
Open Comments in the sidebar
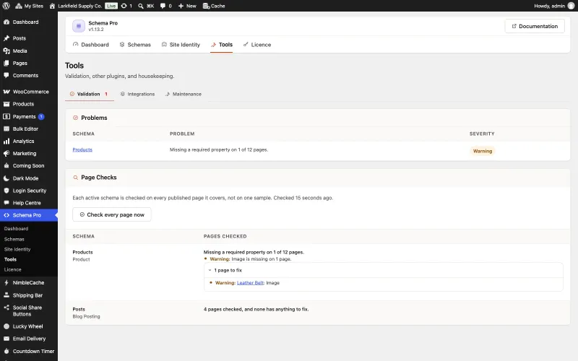pos(29,76)
